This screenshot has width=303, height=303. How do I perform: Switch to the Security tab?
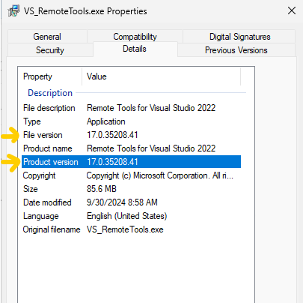click(50, 50)
